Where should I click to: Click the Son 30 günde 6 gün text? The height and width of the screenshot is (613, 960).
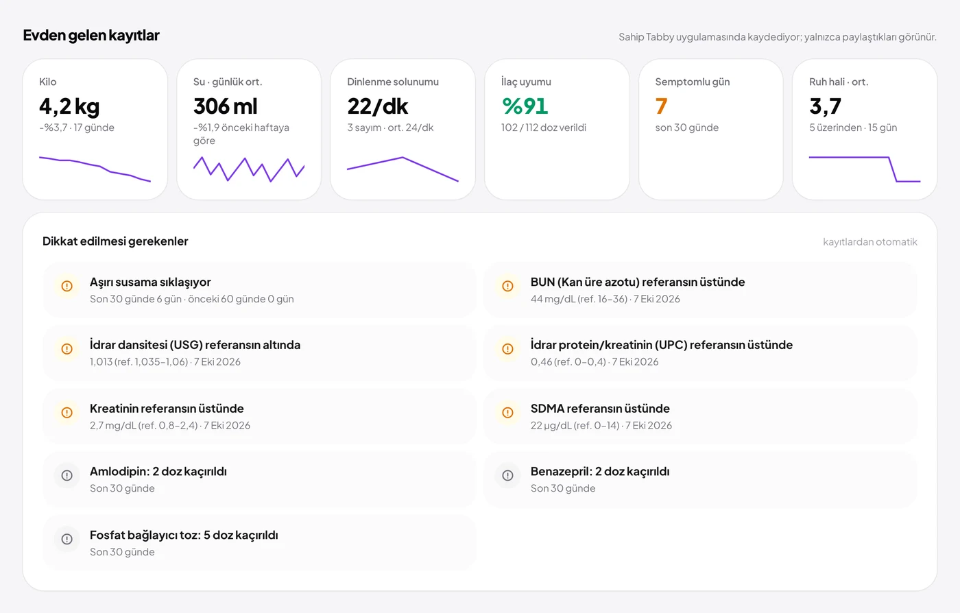point(136,299)
